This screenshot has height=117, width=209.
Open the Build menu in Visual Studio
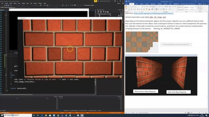point(11,3)
